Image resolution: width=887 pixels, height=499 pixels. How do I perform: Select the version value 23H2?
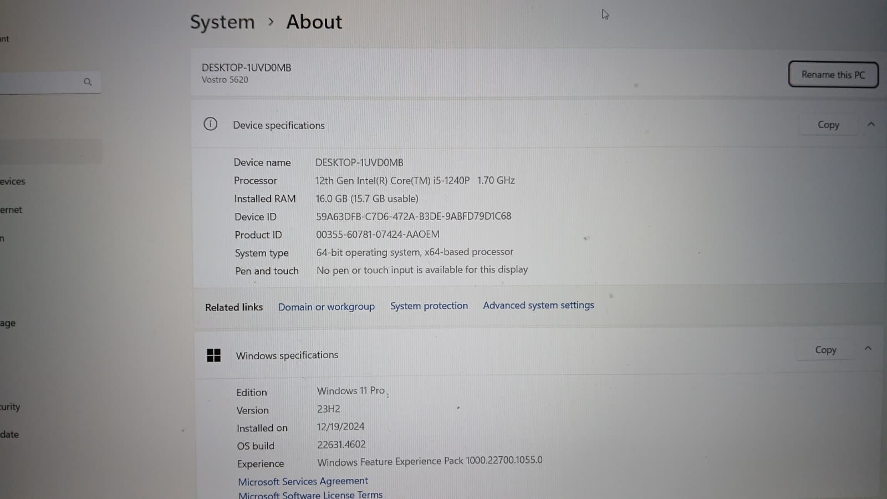point(329,409)
